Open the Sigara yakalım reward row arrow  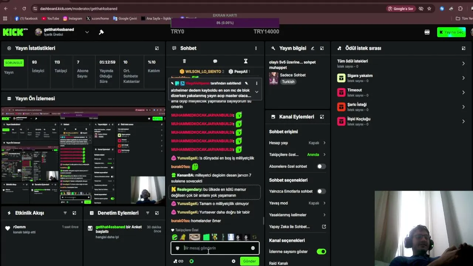pyautogui.click(x=463, y=78)
